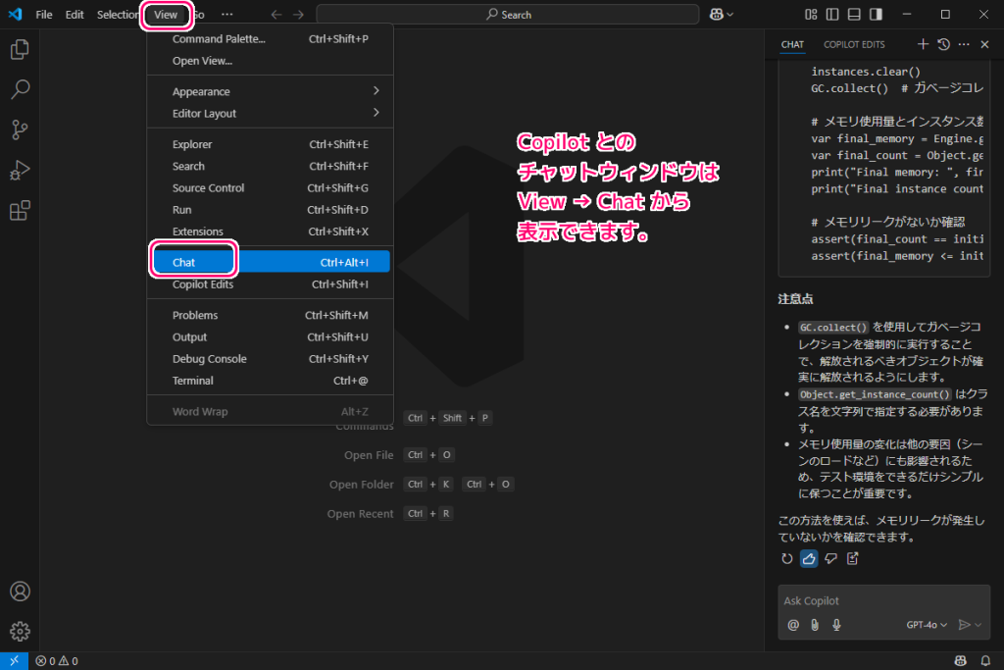Open the Help menu
Image resolution: width=1004 pixels, height=670 pixels.
pos(227,14)
